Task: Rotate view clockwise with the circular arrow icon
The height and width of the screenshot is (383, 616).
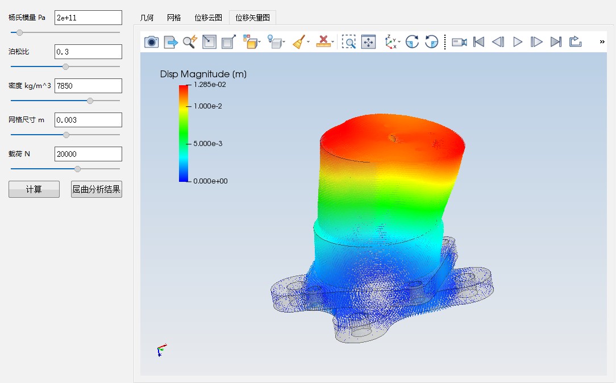Action: pos(412,42)
